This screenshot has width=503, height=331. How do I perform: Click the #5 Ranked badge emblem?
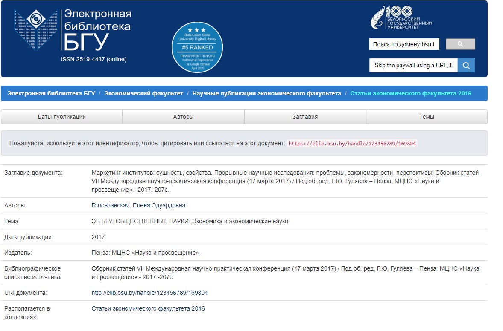pyautogui.click(x=197, y=47)
